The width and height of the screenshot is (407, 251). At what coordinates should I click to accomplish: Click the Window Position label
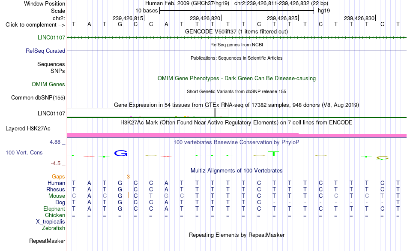(45, 3)
